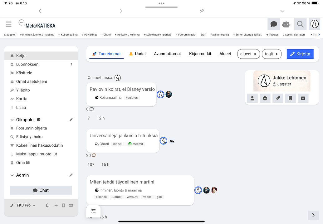Click the bookmark icon in profile card

[290, 98]
